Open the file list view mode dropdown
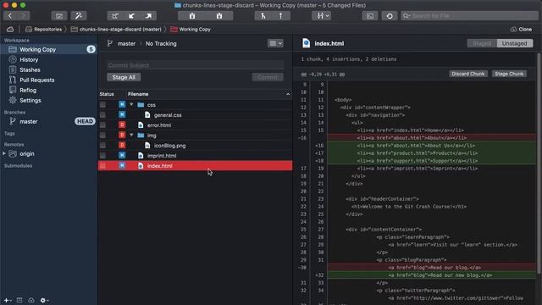542x305 pixels. click(275, 43)
